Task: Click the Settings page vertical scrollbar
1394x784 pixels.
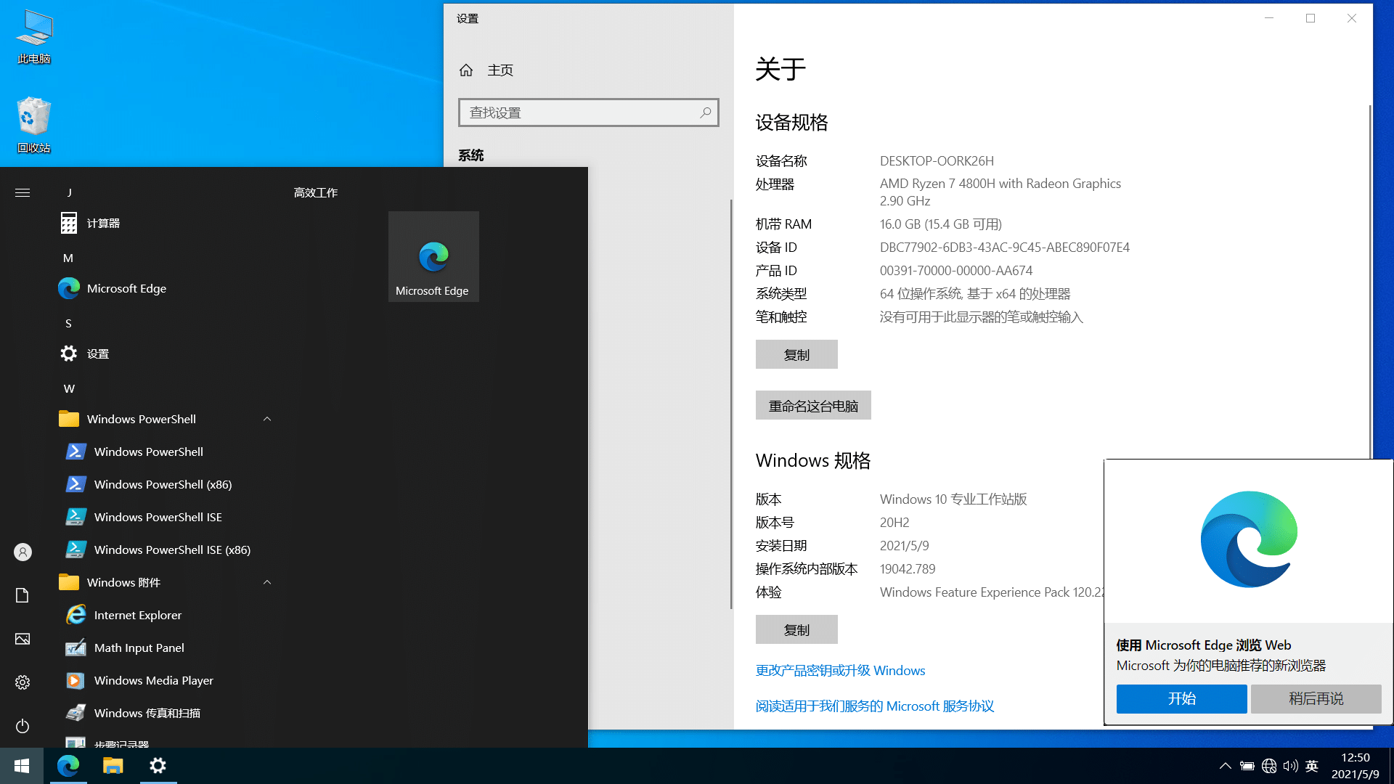Action: [1369, 282]
